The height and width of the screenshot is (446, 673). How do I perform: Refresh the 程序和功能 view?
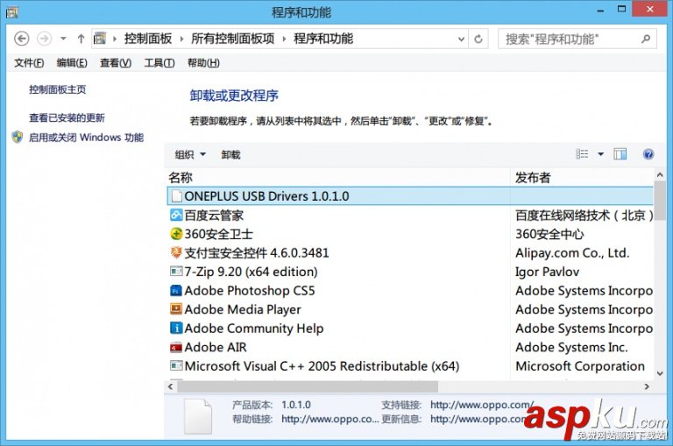(478, 39)
